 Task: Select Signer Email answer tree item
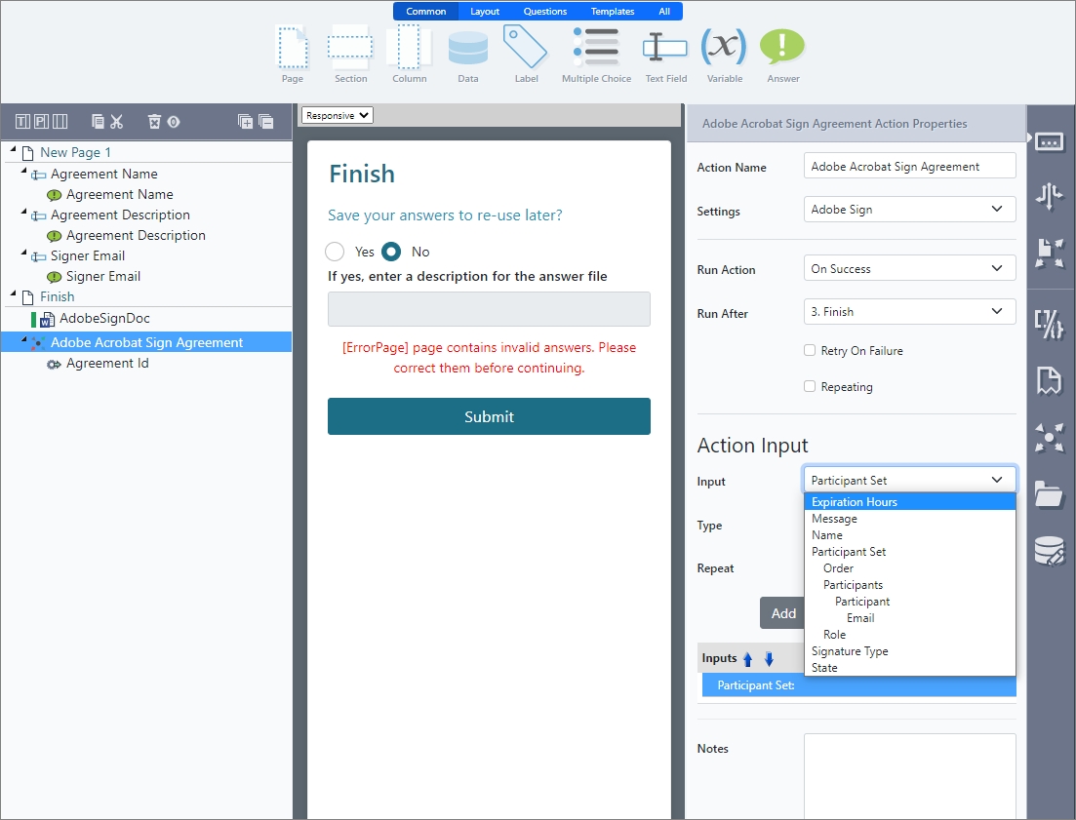103,276
